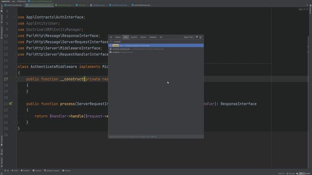
Task: Click the 'Doctrine\ORM\EntityManager' import on line 9
Action: [x=54, y=30]
